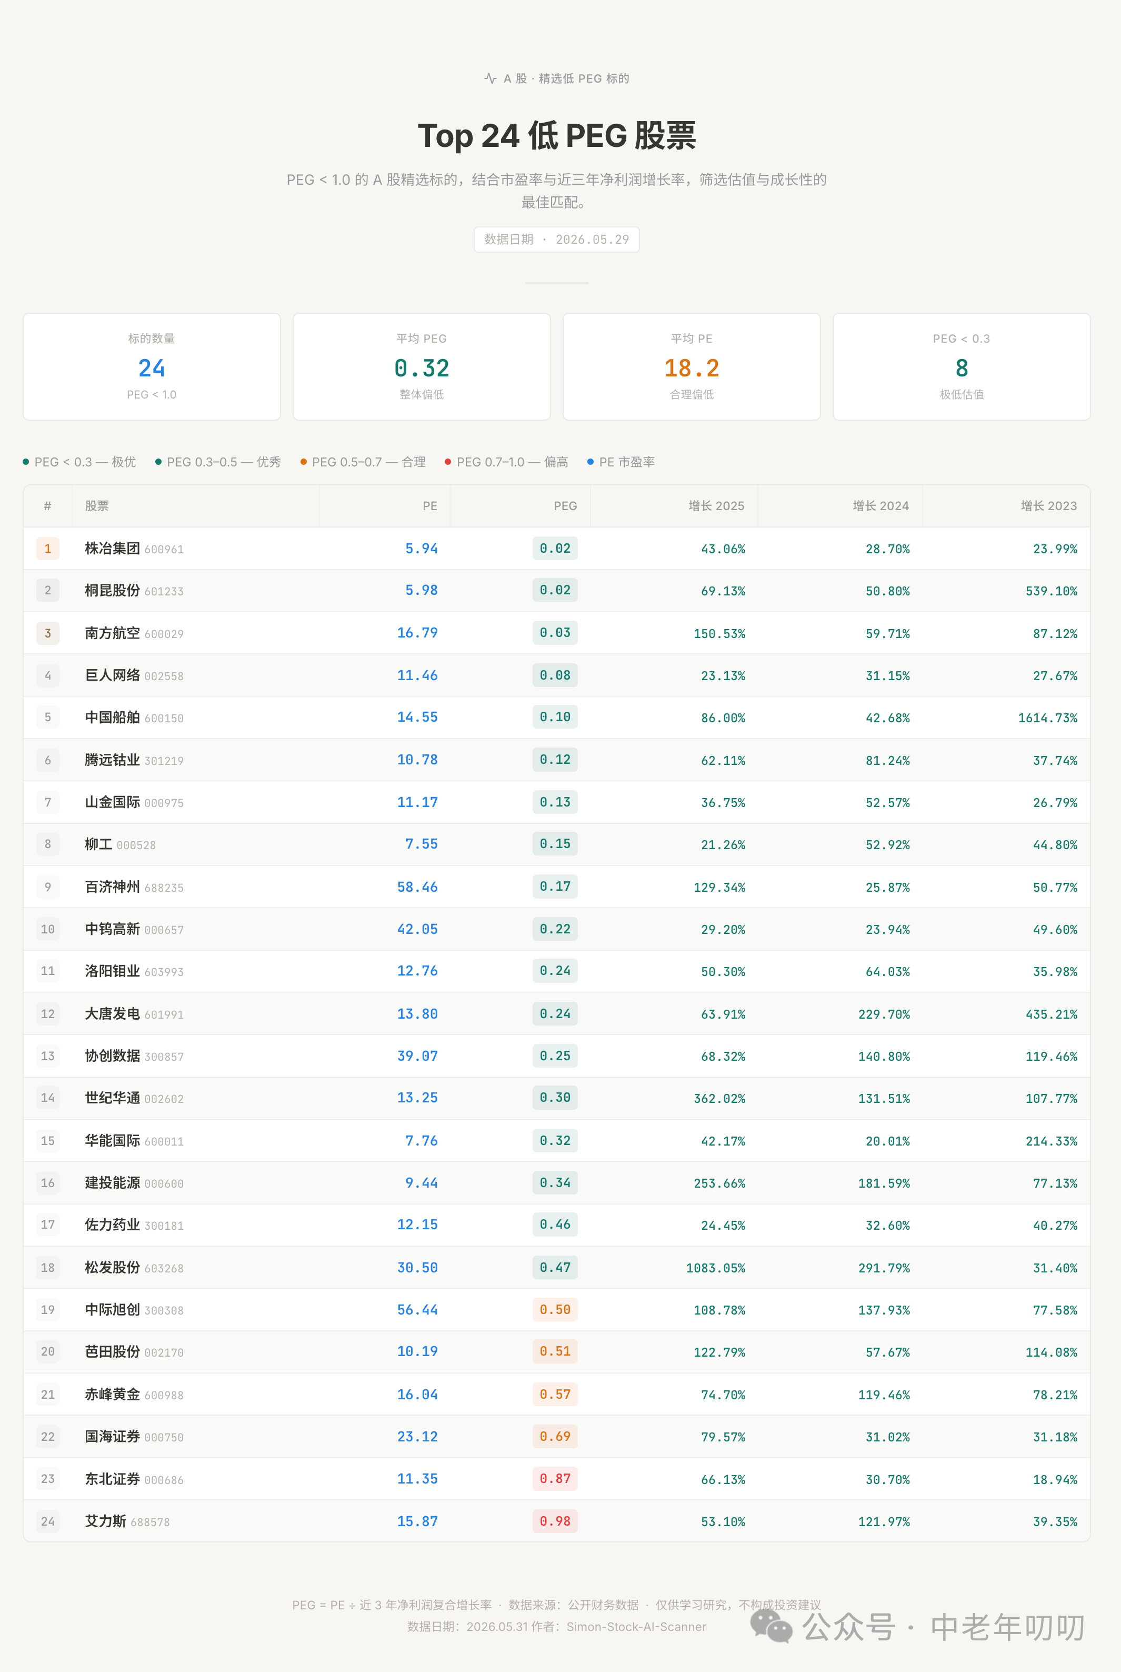Viewport: 1121px width, 1672px height.
Task: Click the green dot for PEG < 0.3 legend
Action: pyautogui.click(x=26, y=462)
